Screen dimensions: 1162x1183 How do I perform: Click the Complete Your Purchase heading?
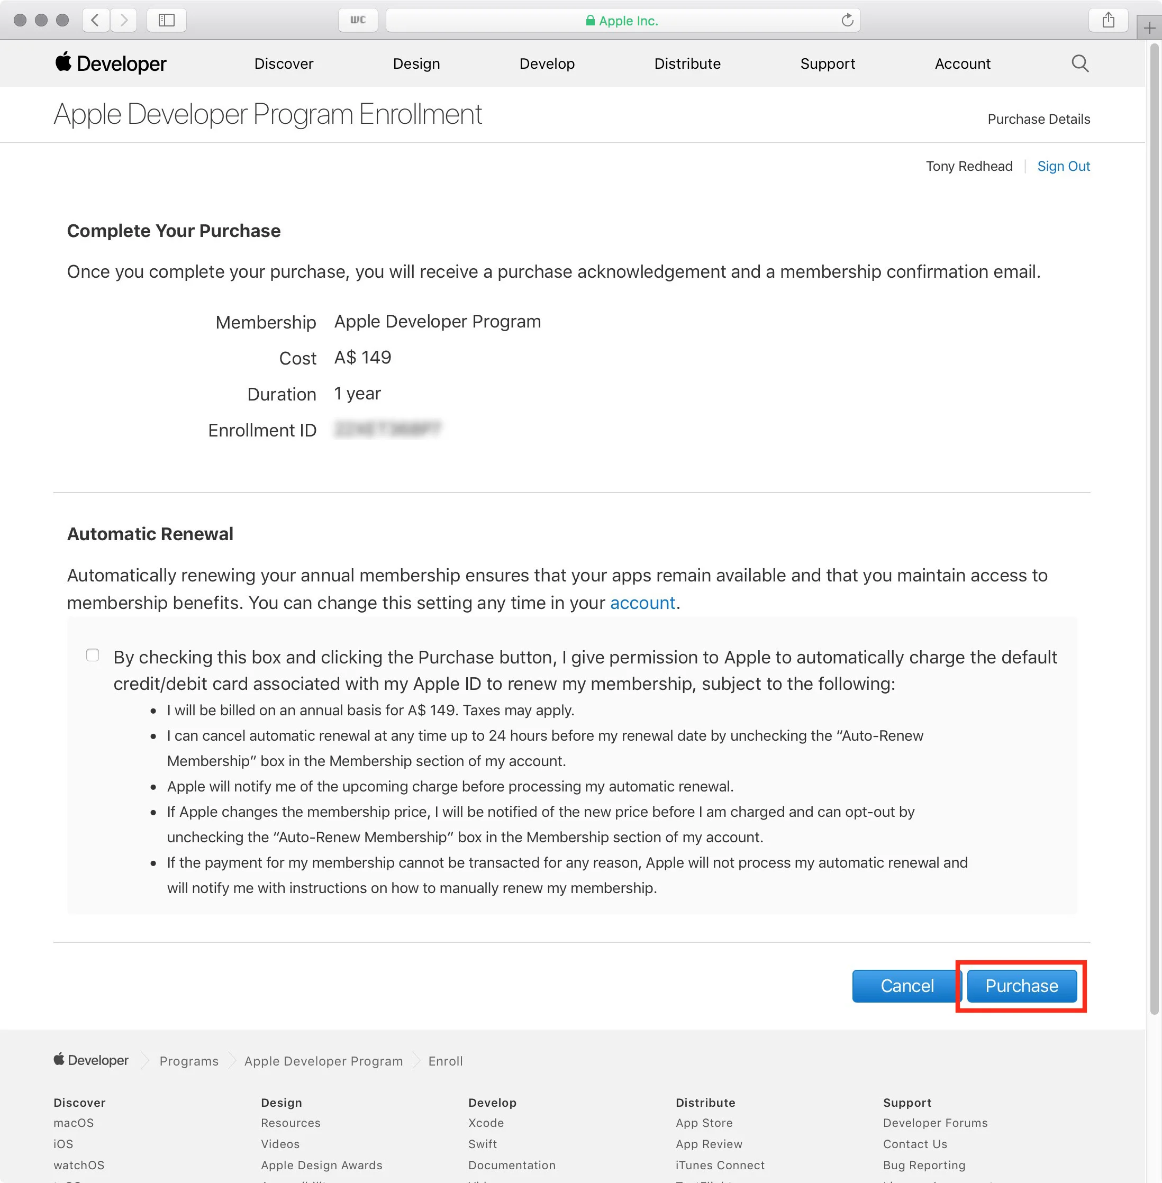pyautogui.click(x=174, y=231)
